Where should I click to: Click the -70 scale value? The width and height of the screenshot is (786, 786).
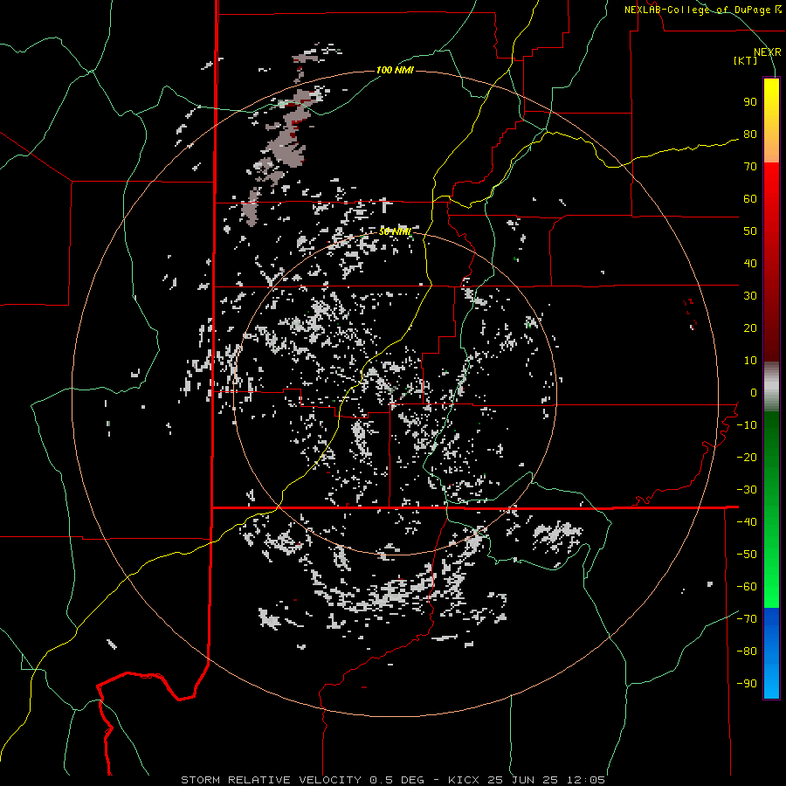pyautogui.click(x=747, y=619)
